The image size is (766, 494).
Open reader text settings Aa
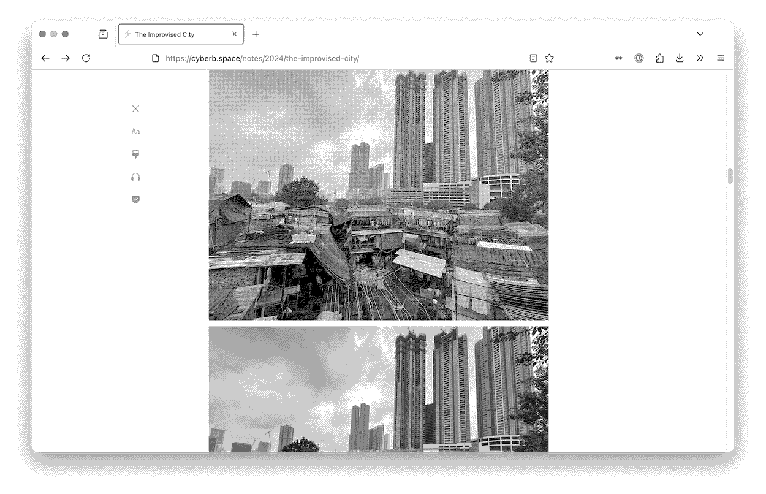click(136, 131)
